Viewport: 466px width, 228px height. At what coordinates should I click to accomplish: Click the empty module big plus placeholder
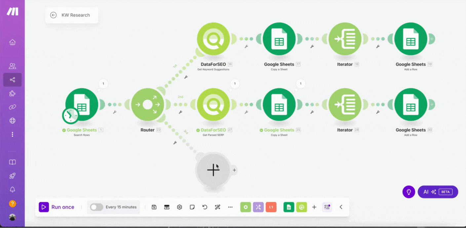click(213, 170)
